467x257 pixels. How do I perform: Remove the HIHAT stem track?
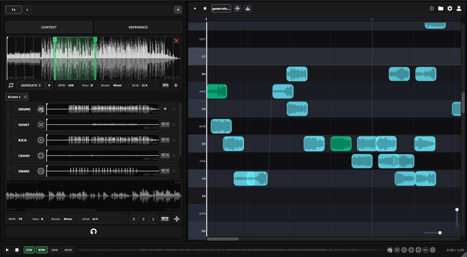click(174, 125)
